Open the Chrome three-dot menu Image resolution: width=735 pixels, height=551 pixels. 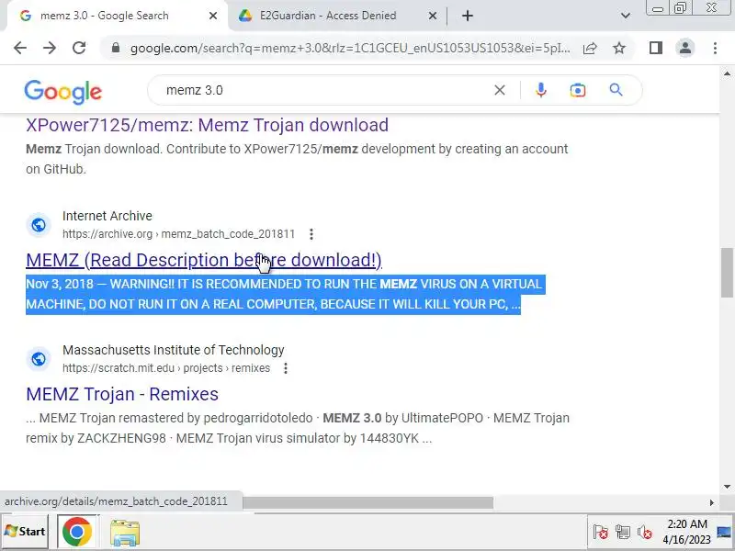715,48
